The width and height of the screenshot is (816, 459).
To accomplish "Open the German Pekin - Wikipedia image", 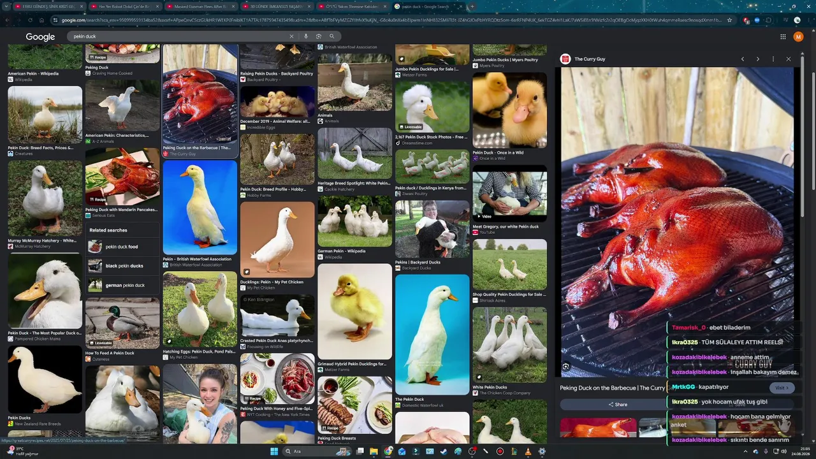I will tap(354, 221).
